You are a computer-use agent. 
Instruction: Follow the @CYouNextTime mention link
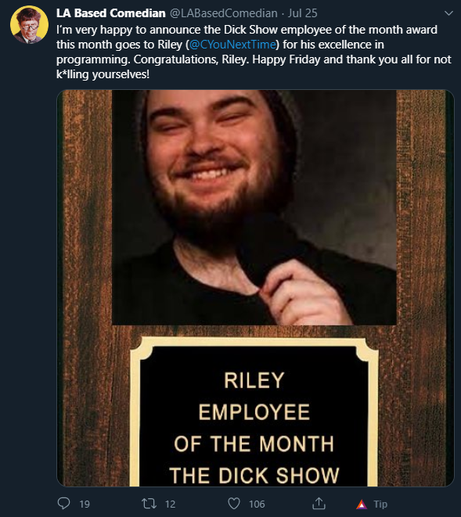(x=233, y=45)
